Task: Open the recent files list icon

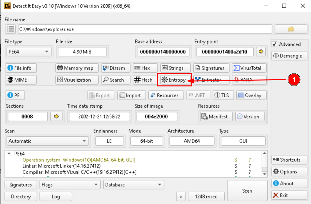Action: point(11,29)
